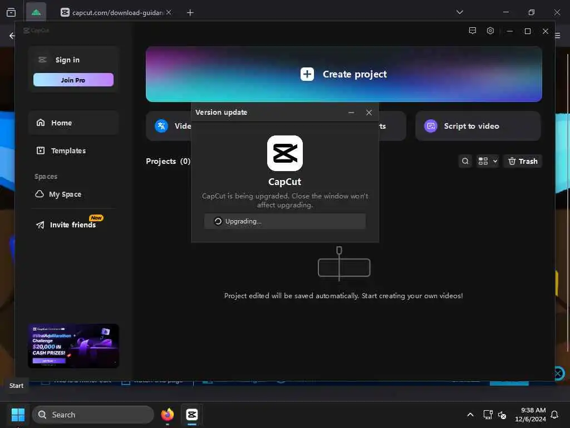Click the Home house icon in the sidebar
The height and width of the screenshot is (428, 570).
41,123
